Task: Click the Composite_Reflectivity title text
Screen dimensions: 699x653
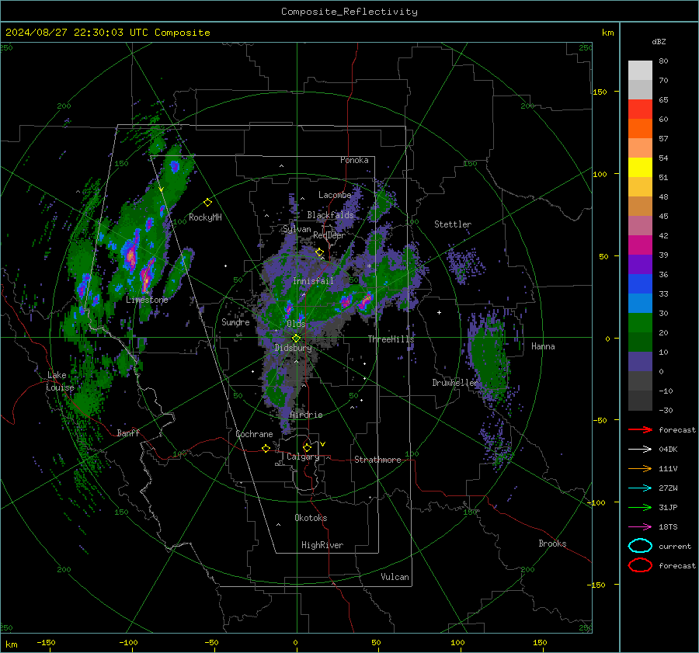Action: point(349,12)
